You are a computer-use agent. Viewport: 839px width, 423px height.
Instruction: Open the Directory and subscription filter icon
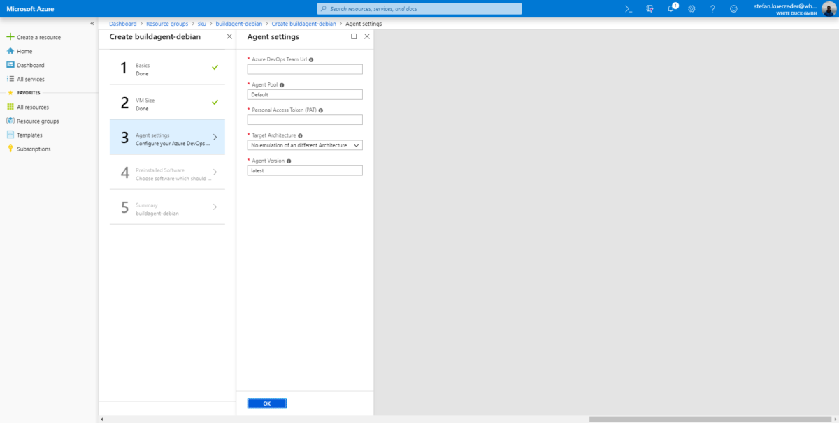click(650, 9)
